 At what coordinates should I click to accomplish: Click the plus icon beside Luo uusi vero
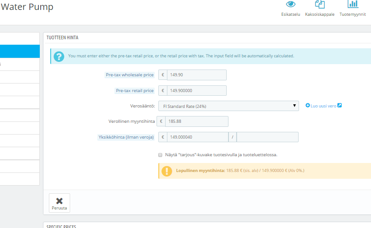(x=308, y=106)
